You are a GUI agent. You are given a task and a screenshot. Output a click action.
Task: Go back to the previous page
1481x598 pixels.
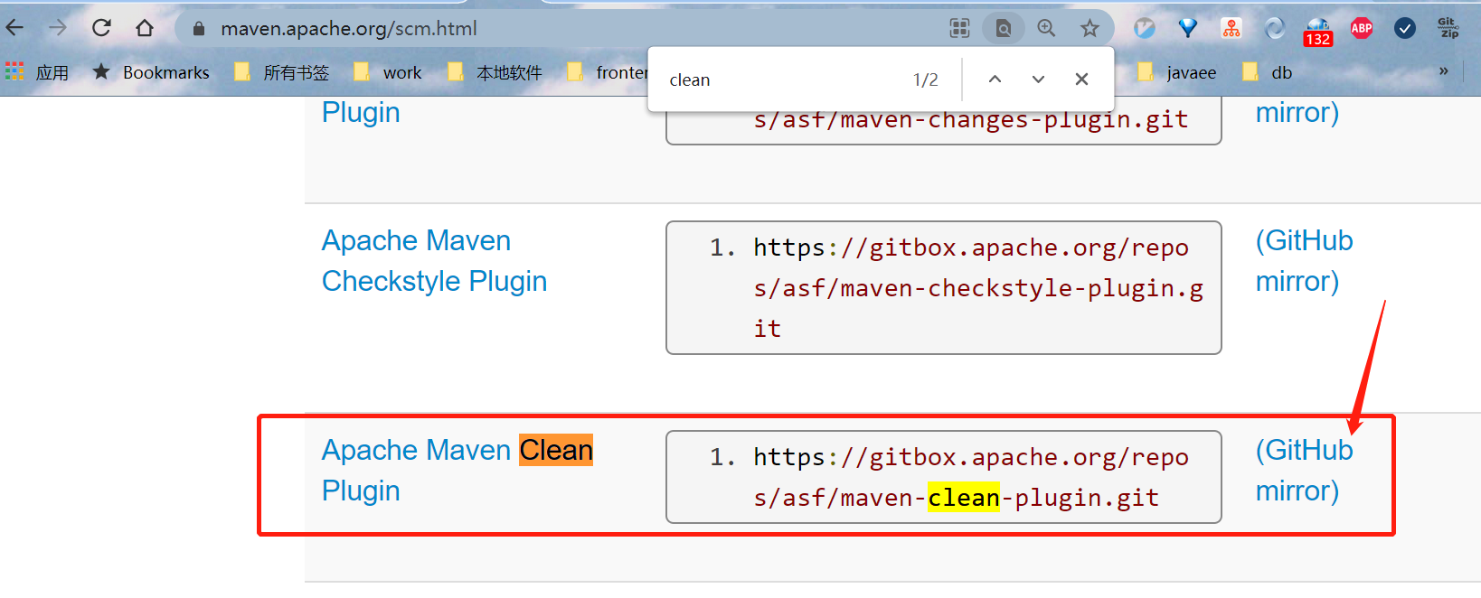point(15,28)
